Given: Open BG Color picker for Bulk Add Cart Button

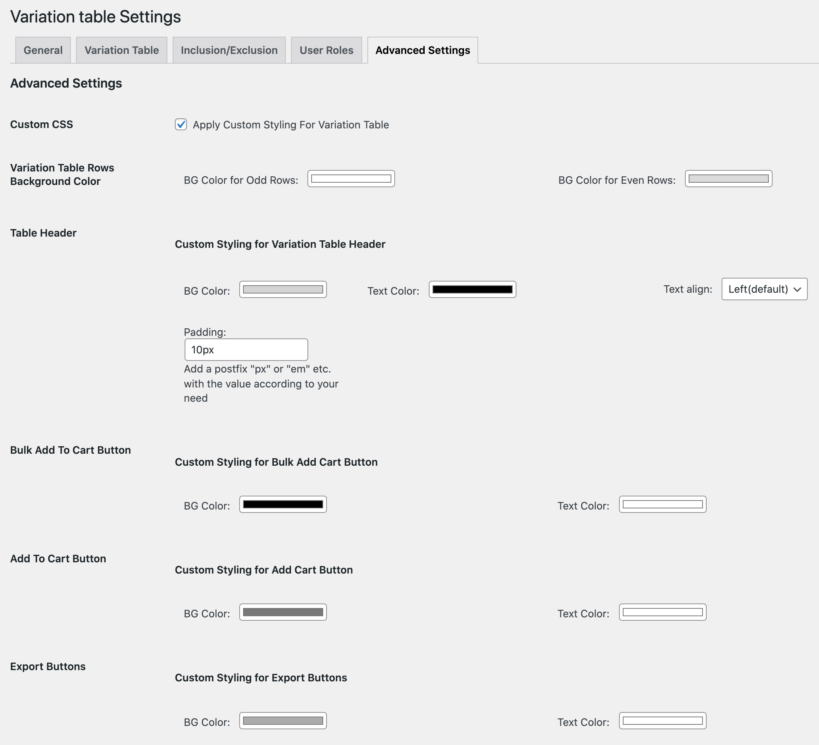Looking at the screenshot, I should (283, 504).
